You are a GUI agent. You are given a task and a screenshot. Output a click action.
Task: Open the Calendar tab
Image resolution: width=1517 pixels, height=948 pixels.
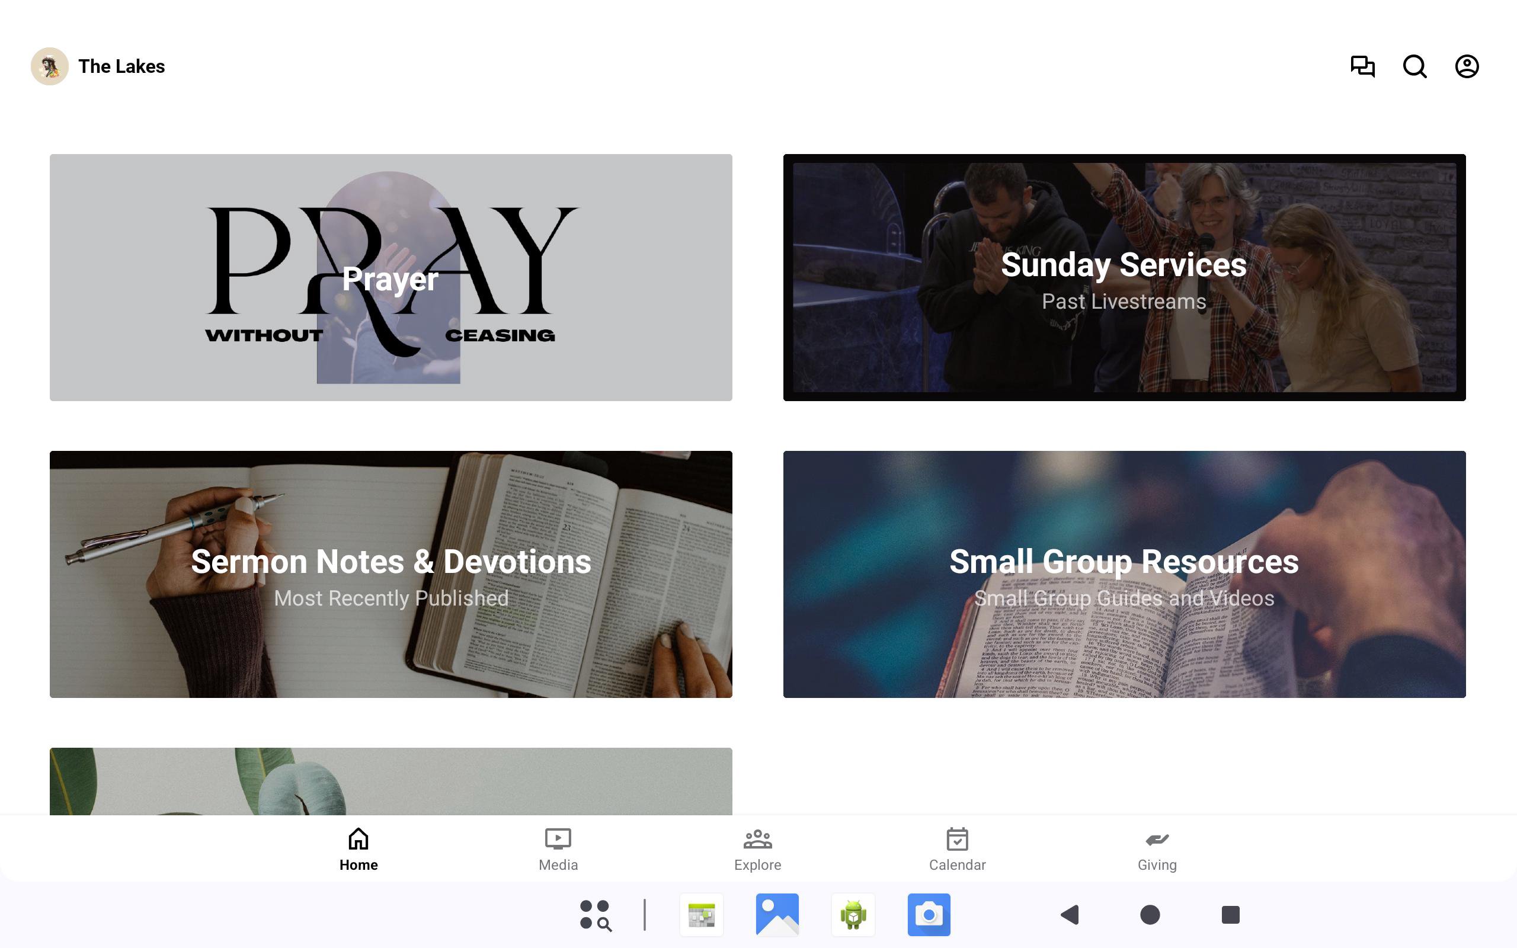pos(956,849)
